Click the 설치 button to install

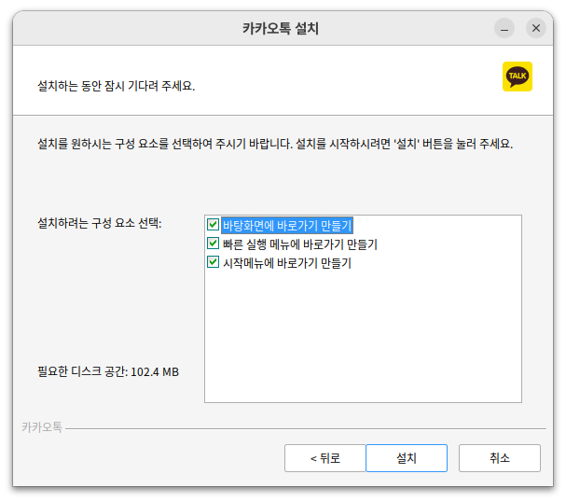click(407, 458)
